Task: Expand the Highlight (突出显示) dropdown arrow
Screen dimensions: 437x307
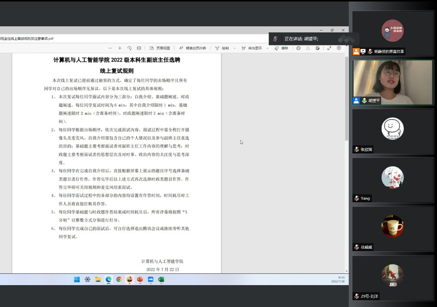Action: click(x=267, y=48)
